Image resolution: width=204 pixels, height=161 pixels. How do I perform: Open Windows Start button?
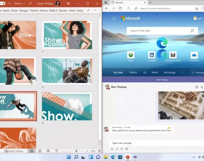click(69, 157)
